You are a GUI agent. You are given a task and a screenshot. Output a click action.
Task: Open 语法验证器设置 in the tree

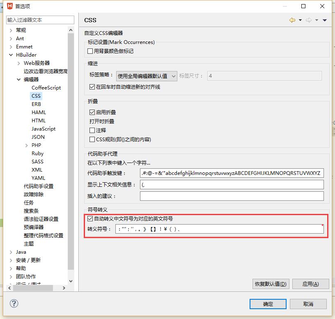41,219
